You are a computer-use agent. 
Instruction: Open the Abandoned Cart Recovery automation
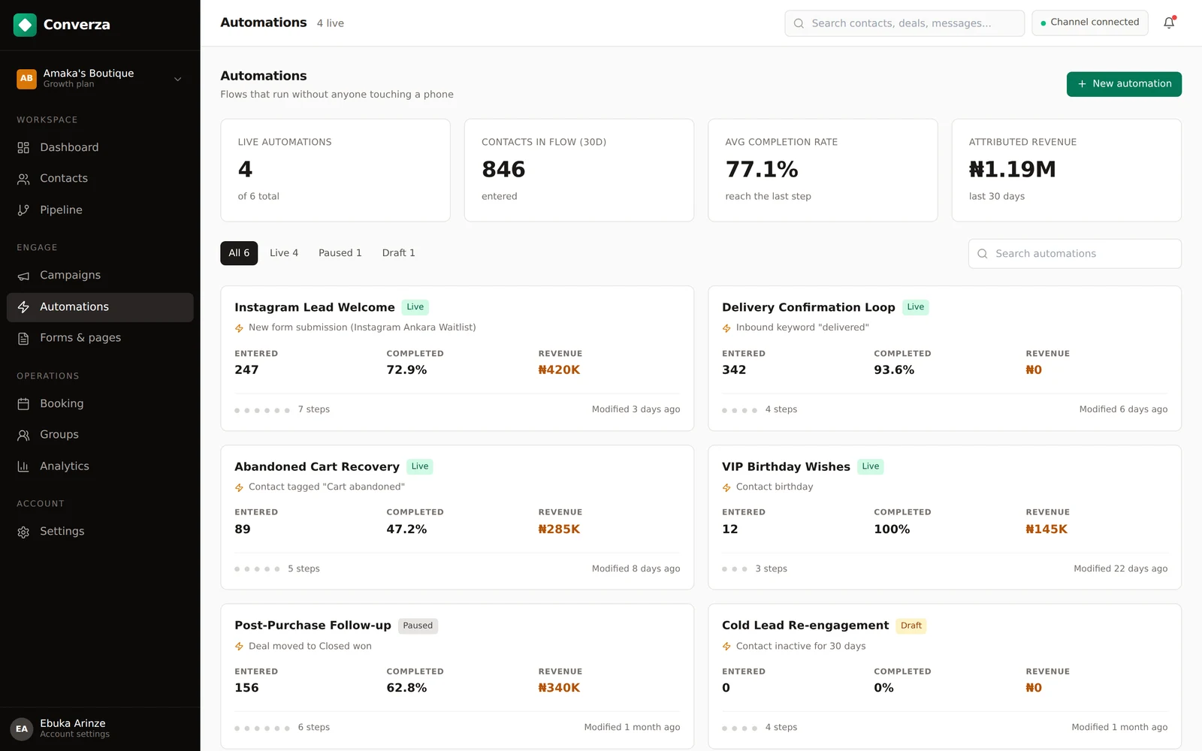pyautogui.click(x=457, y=517)
